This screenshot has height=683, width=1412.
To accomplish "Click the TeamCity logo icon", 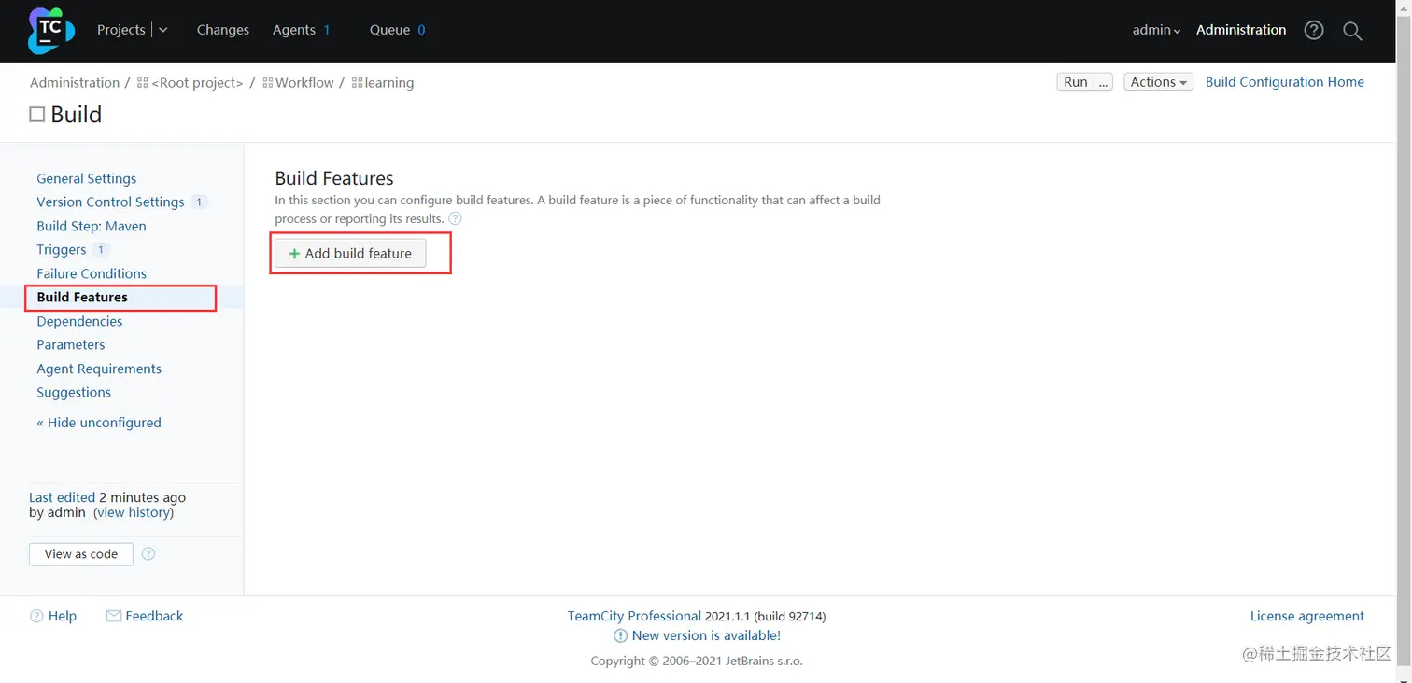I will [50, 30].
